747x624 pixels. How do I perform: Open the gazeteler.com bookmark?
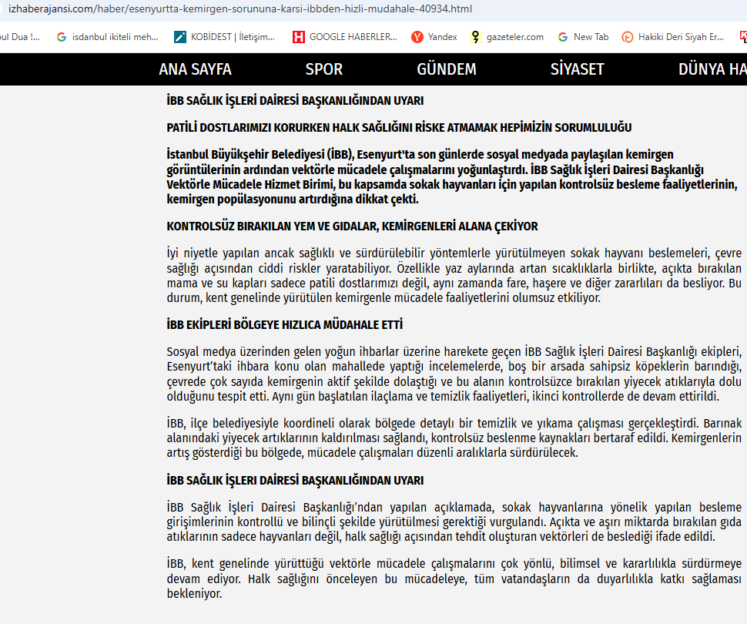pyautogui.click(x=507, y=37)
